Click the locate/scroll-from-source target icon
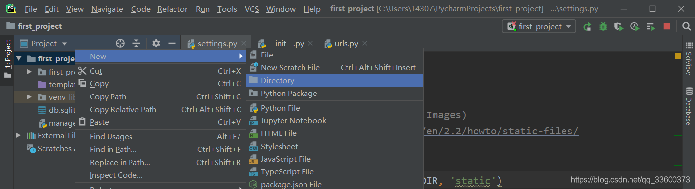 [x=120, y=43]
